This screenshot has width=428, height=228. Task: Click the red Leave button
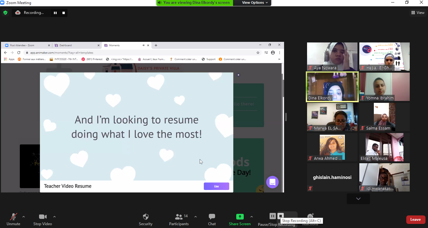[x=415, y=220]
